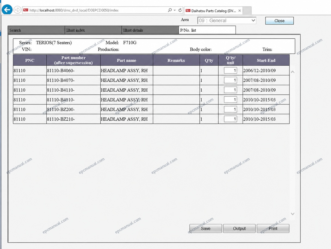331x249 pixels.
Task: Print the parts list
Action: pyautogui.click(x=273, y=229)
